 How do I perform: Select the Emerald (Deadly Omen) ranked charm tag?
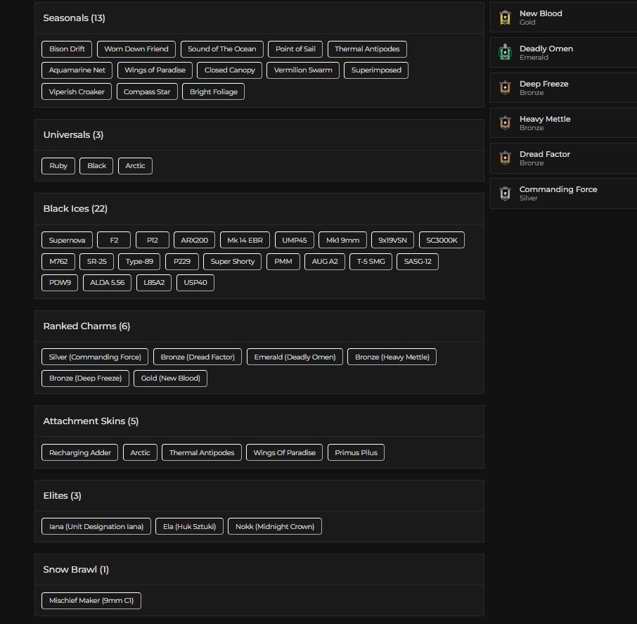(x=295, y=357)
